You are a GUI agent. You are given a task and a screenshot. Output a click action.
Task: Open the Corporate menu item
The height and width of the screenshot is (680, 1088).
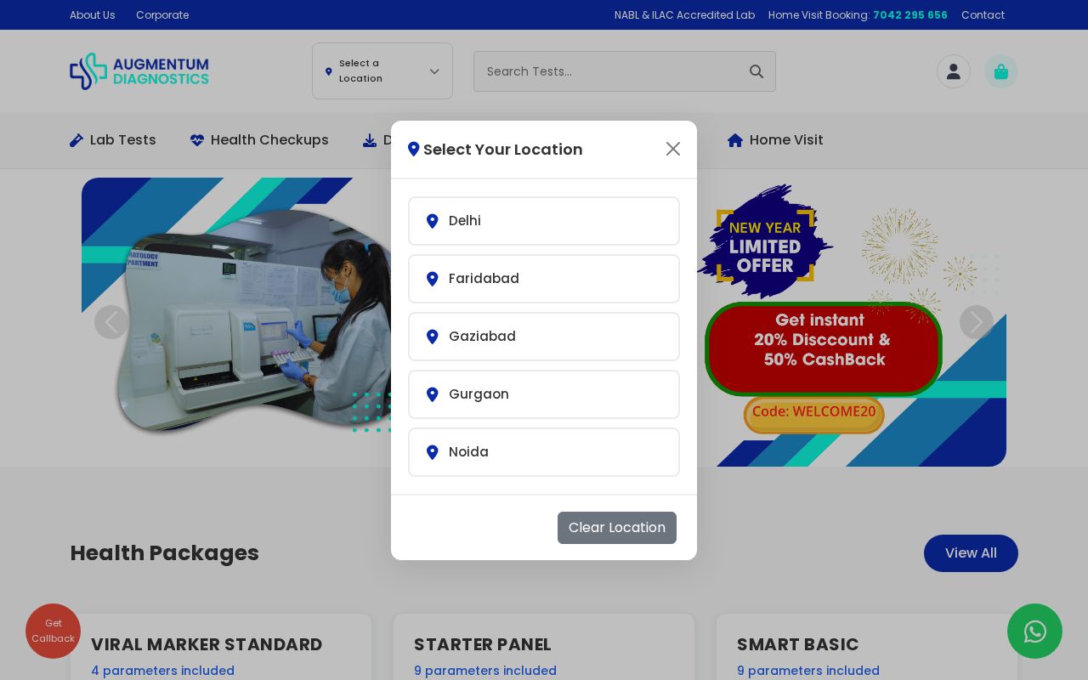[162, 14]
